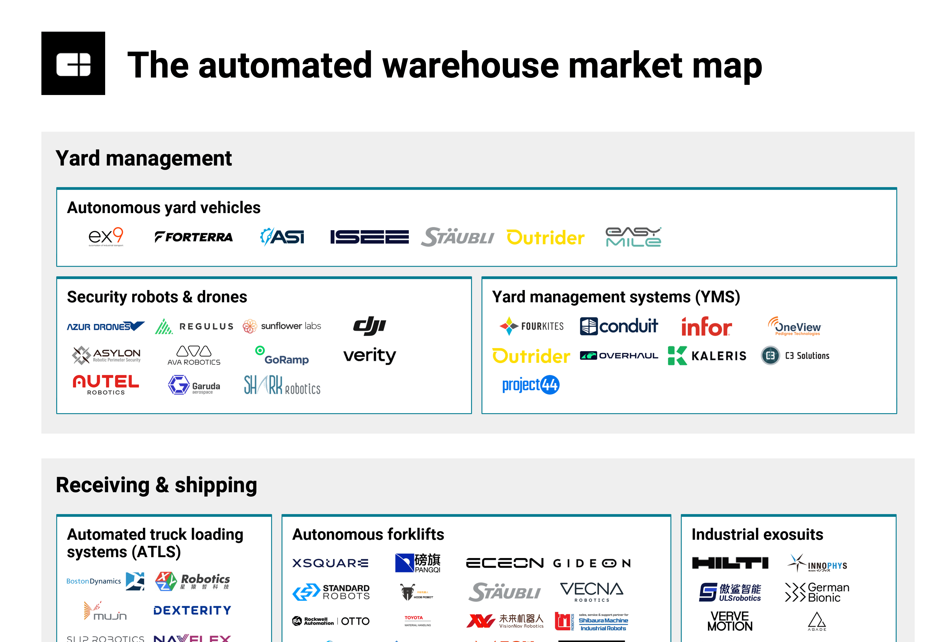952x642 pixels.
Task: Open the GoRamp logo
Action: pyautogui.click(x=282, y=356)
